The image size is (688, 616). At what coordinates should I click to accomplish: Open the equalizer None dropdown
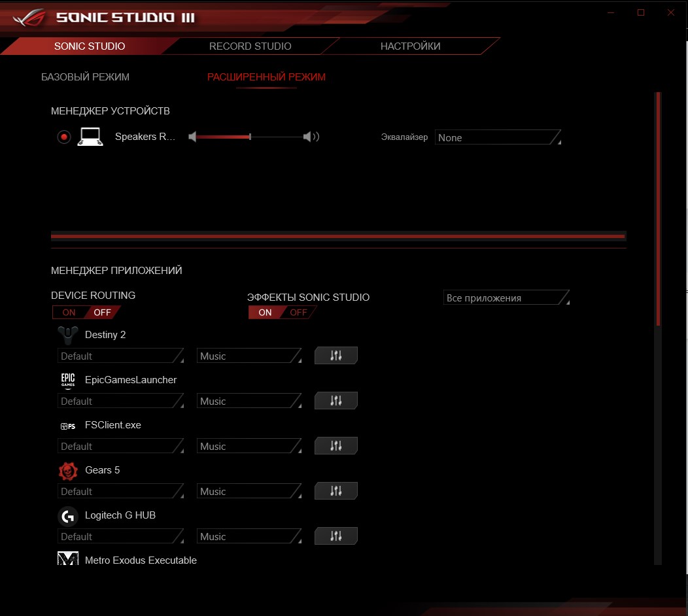(498, 137)
